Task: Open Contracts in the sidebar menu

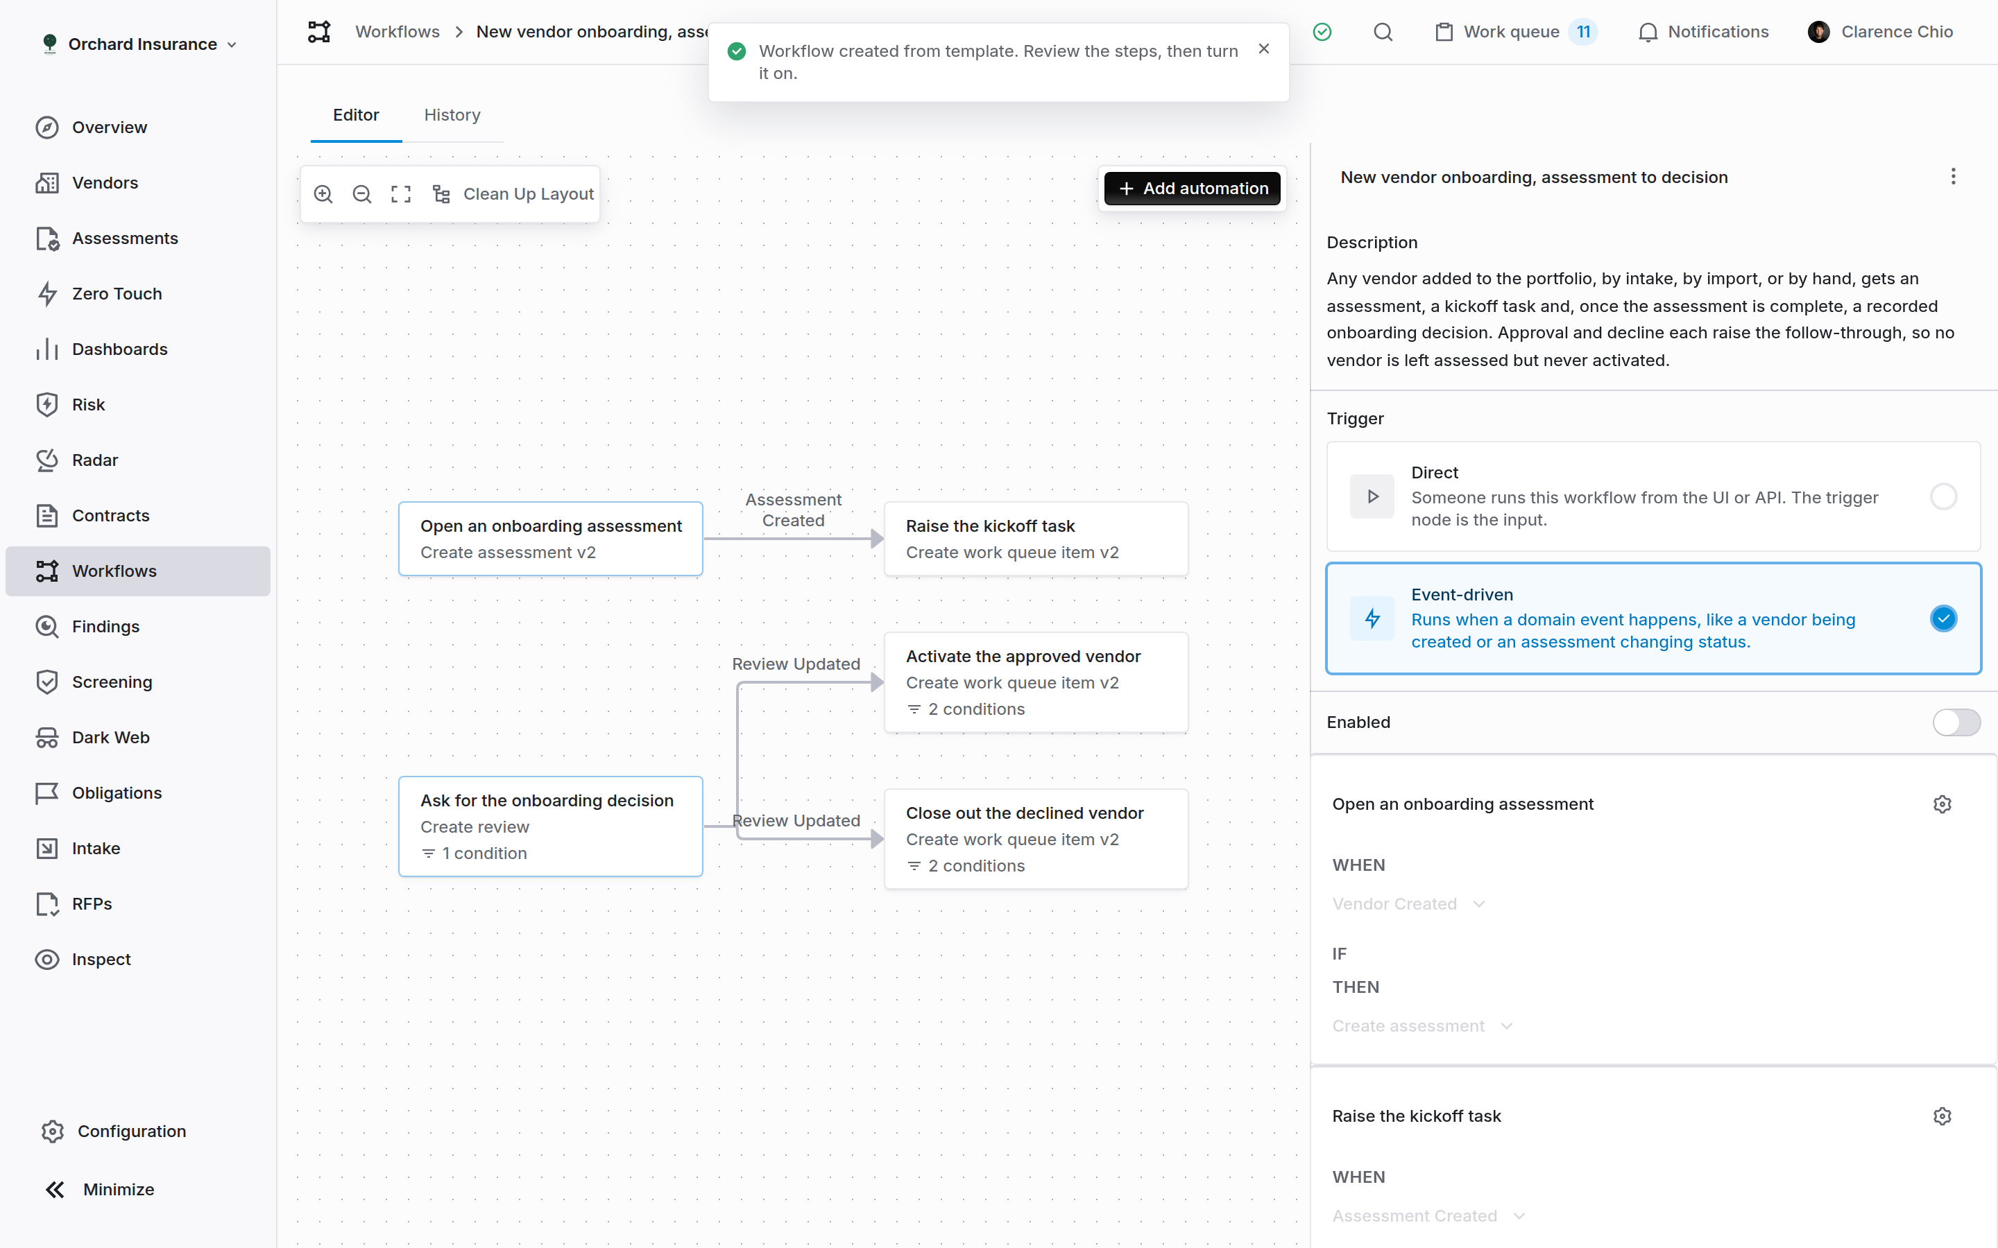Action: pyautogui.click(x=138, y=515)
